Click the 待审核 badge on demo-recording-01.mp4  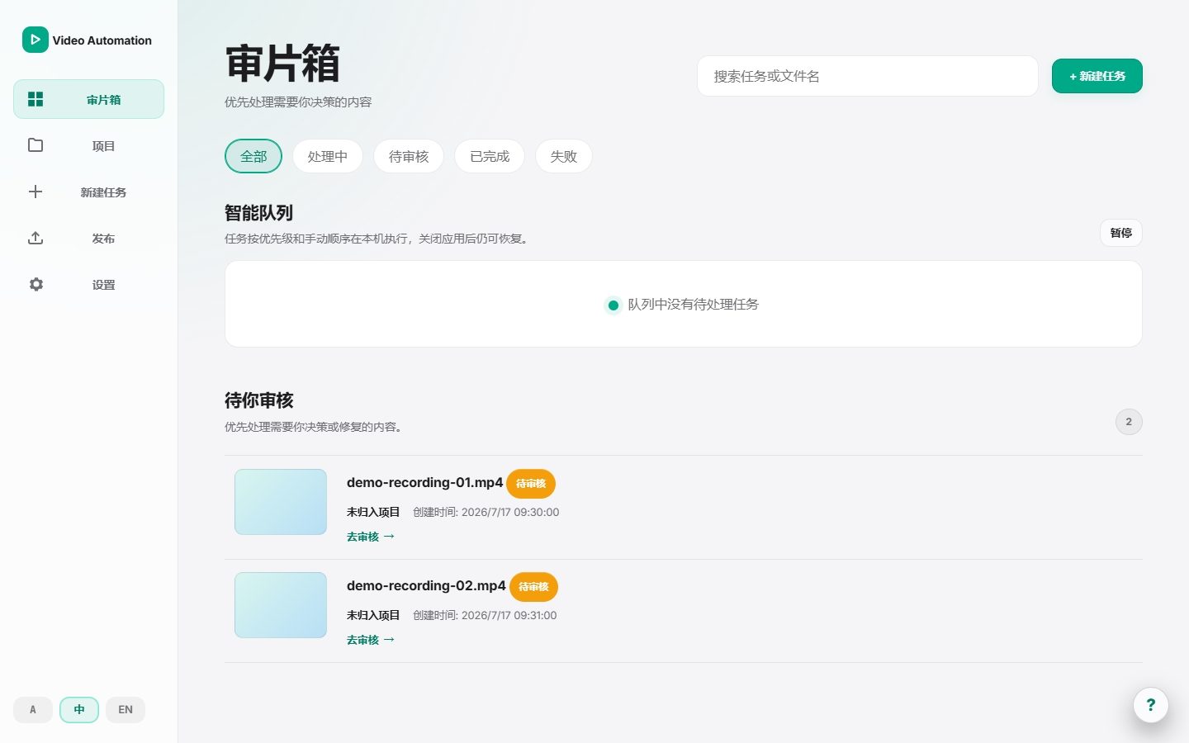click(531, 484)
